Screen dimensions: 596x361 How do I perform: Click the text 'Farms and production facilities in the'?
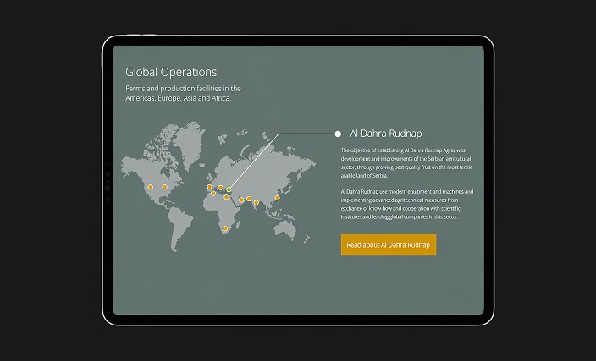pyautogui.click(x=183, y=89)
